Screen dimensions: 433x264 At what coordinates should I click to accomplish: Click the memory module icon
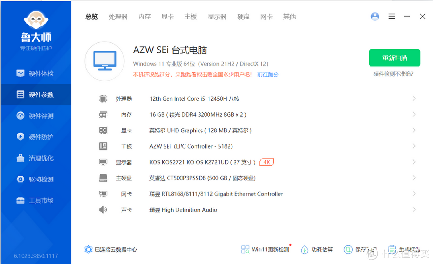pyautogui.click(x=103, y=114)
